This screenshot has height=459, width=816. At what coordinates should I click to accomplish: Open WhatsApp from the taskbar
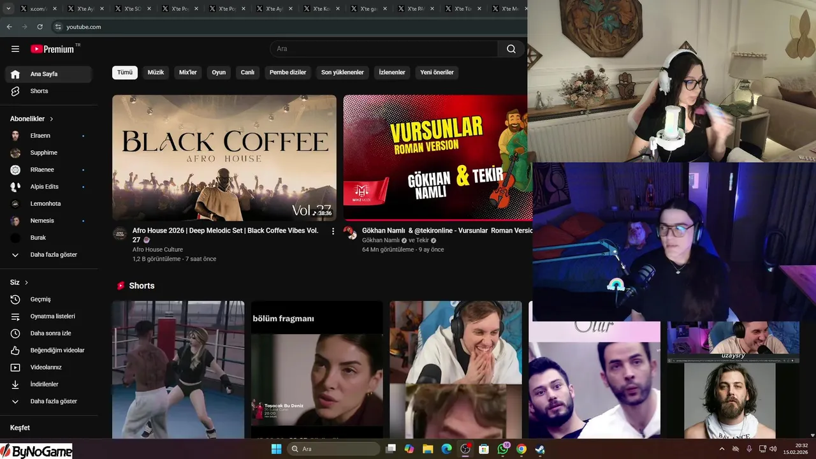pos(503,449)
